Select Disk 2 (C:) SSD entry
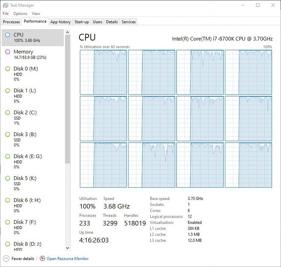 click(33, 118)
